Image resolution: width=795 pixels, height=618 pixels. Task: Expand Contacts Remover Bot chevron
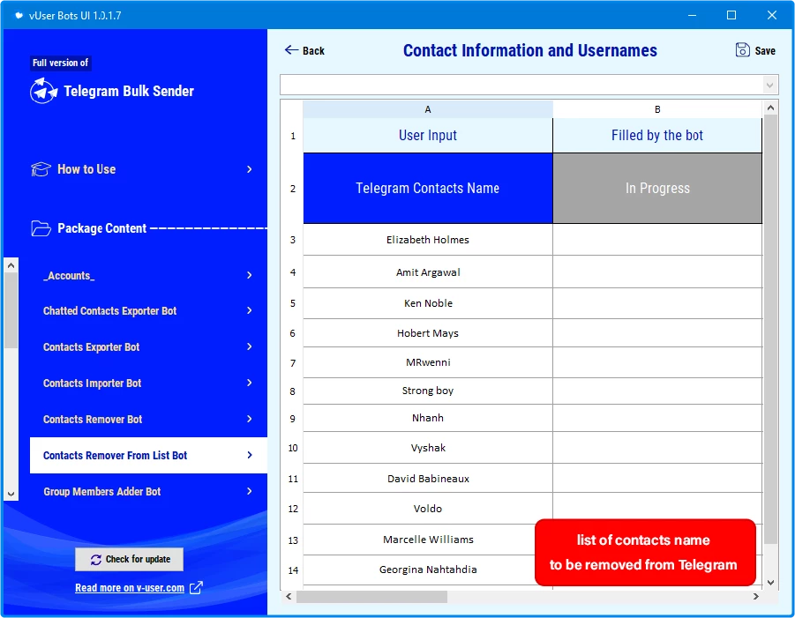(250, 419)
